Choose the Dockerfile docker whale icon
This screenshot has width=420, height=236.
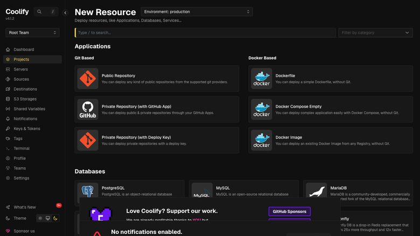tap(262, 78)
